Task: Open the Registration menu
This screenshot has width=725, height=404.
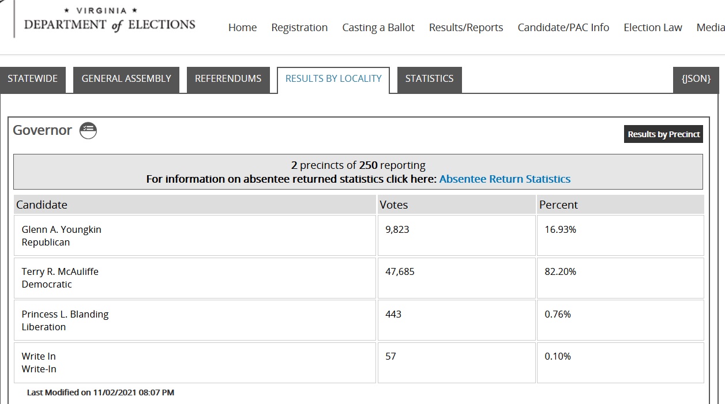Action: [x=299, y=28]
